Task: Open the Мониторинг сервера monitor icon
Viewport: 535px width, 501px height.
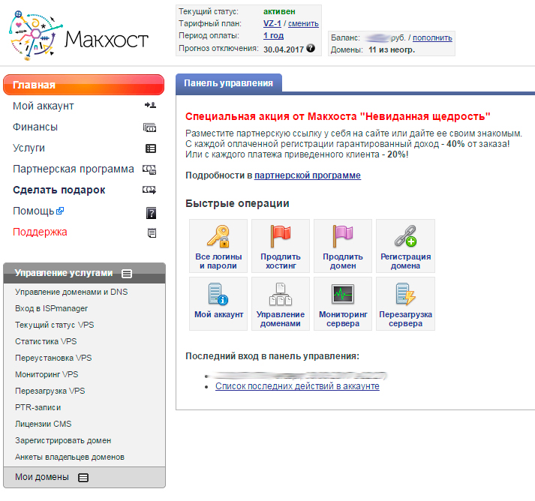Action: tap(343, 294)
